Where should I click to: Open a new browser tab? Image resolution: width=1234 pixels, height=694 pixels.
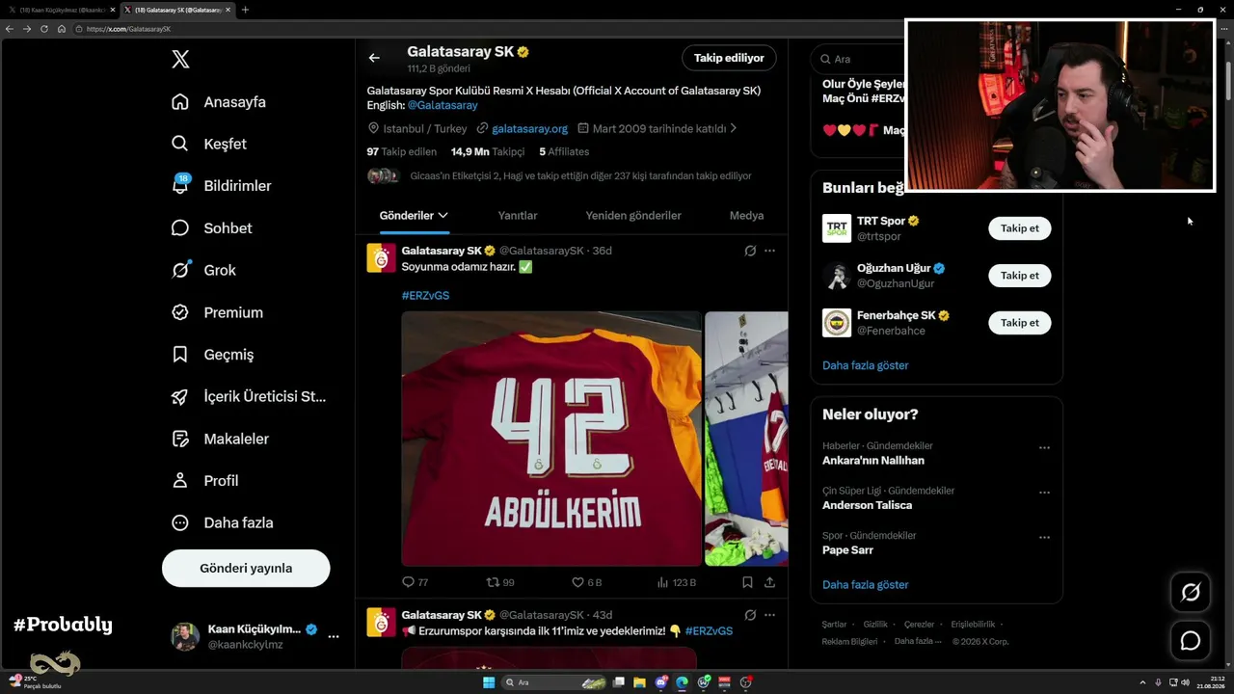[x=245, y=10]
